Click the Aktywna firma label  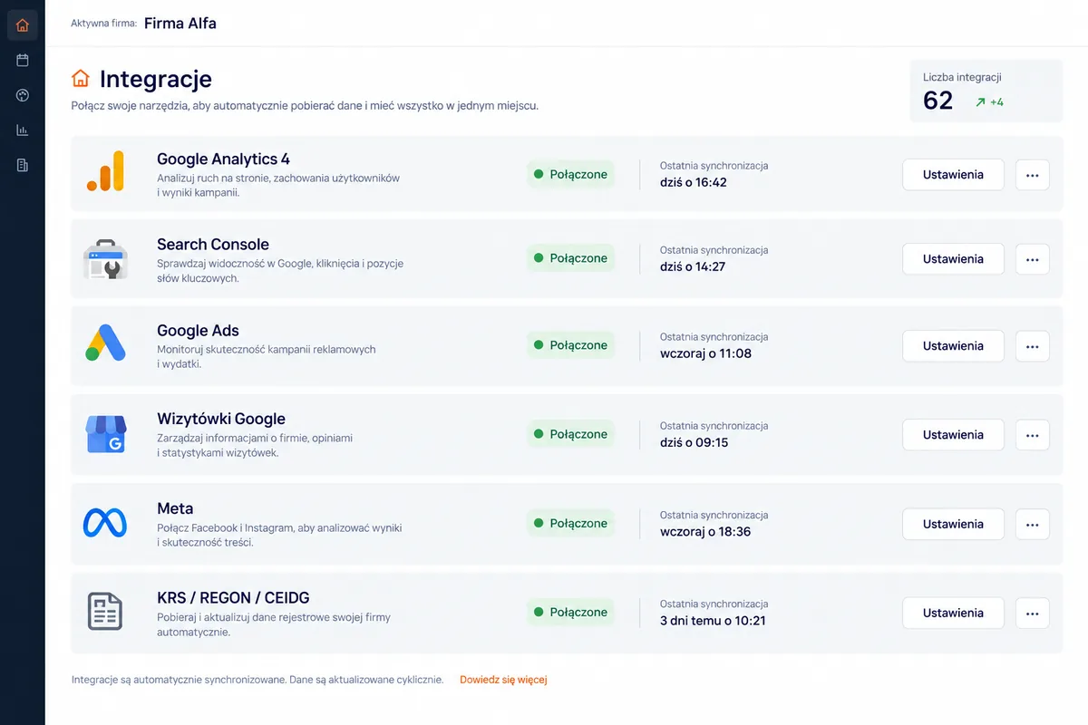click(x=104, y=24)
